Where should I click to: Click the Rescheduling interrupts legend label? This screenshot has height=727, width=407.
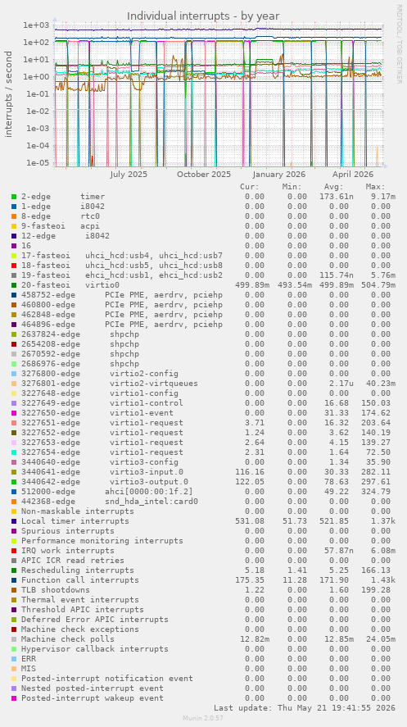[77, 570]
